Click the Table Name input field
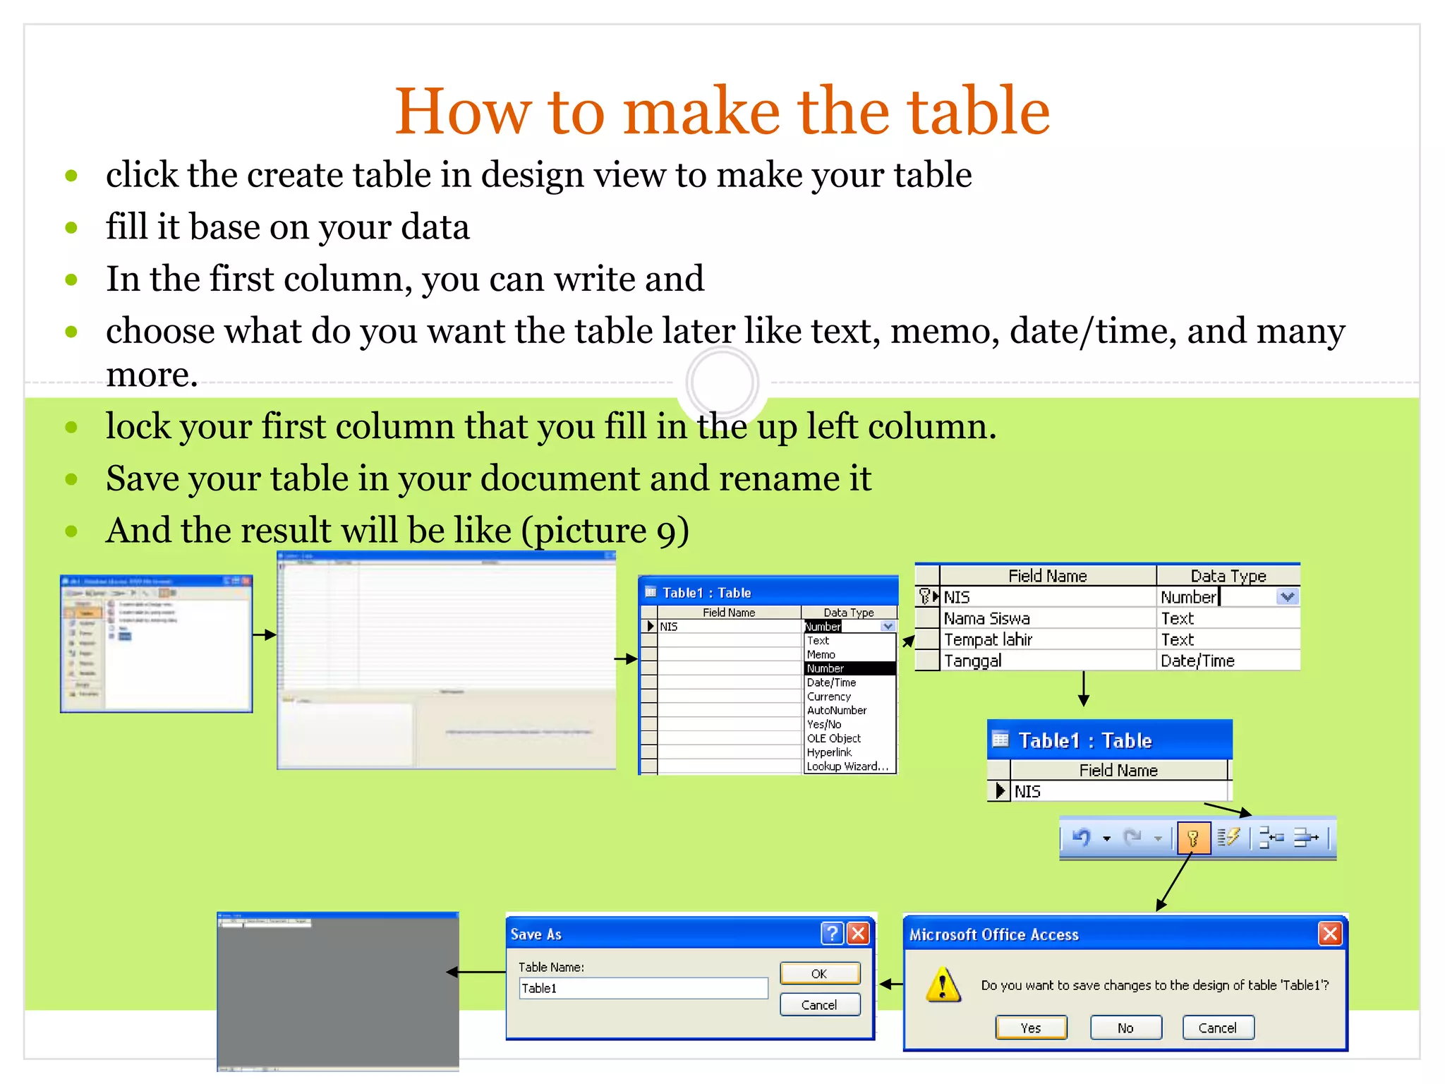The image size is (1445, 1084). tap(643, 988)
